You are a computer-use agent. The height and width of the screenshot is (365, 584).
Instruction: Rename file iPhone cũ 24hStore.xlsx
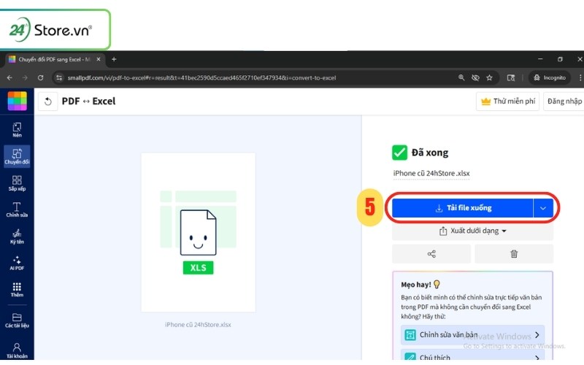tap(431, 173)
